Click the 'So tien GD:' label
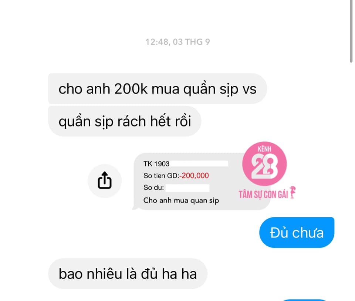Viewport: 355px width, 301px height. click(x=161, y=176)
